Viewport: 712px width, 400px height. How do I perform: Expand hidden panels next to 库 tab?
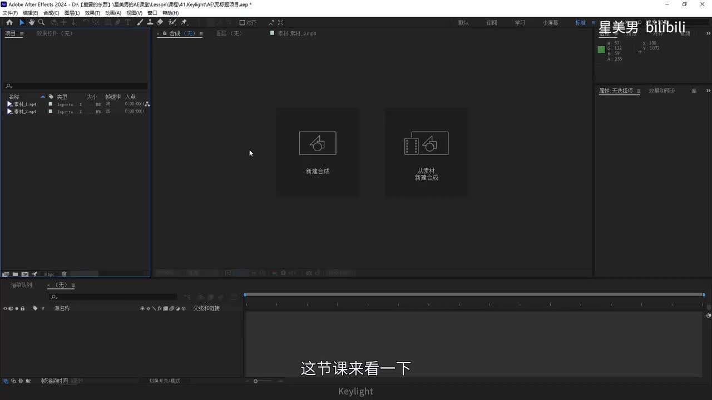(x=708, y=91)
